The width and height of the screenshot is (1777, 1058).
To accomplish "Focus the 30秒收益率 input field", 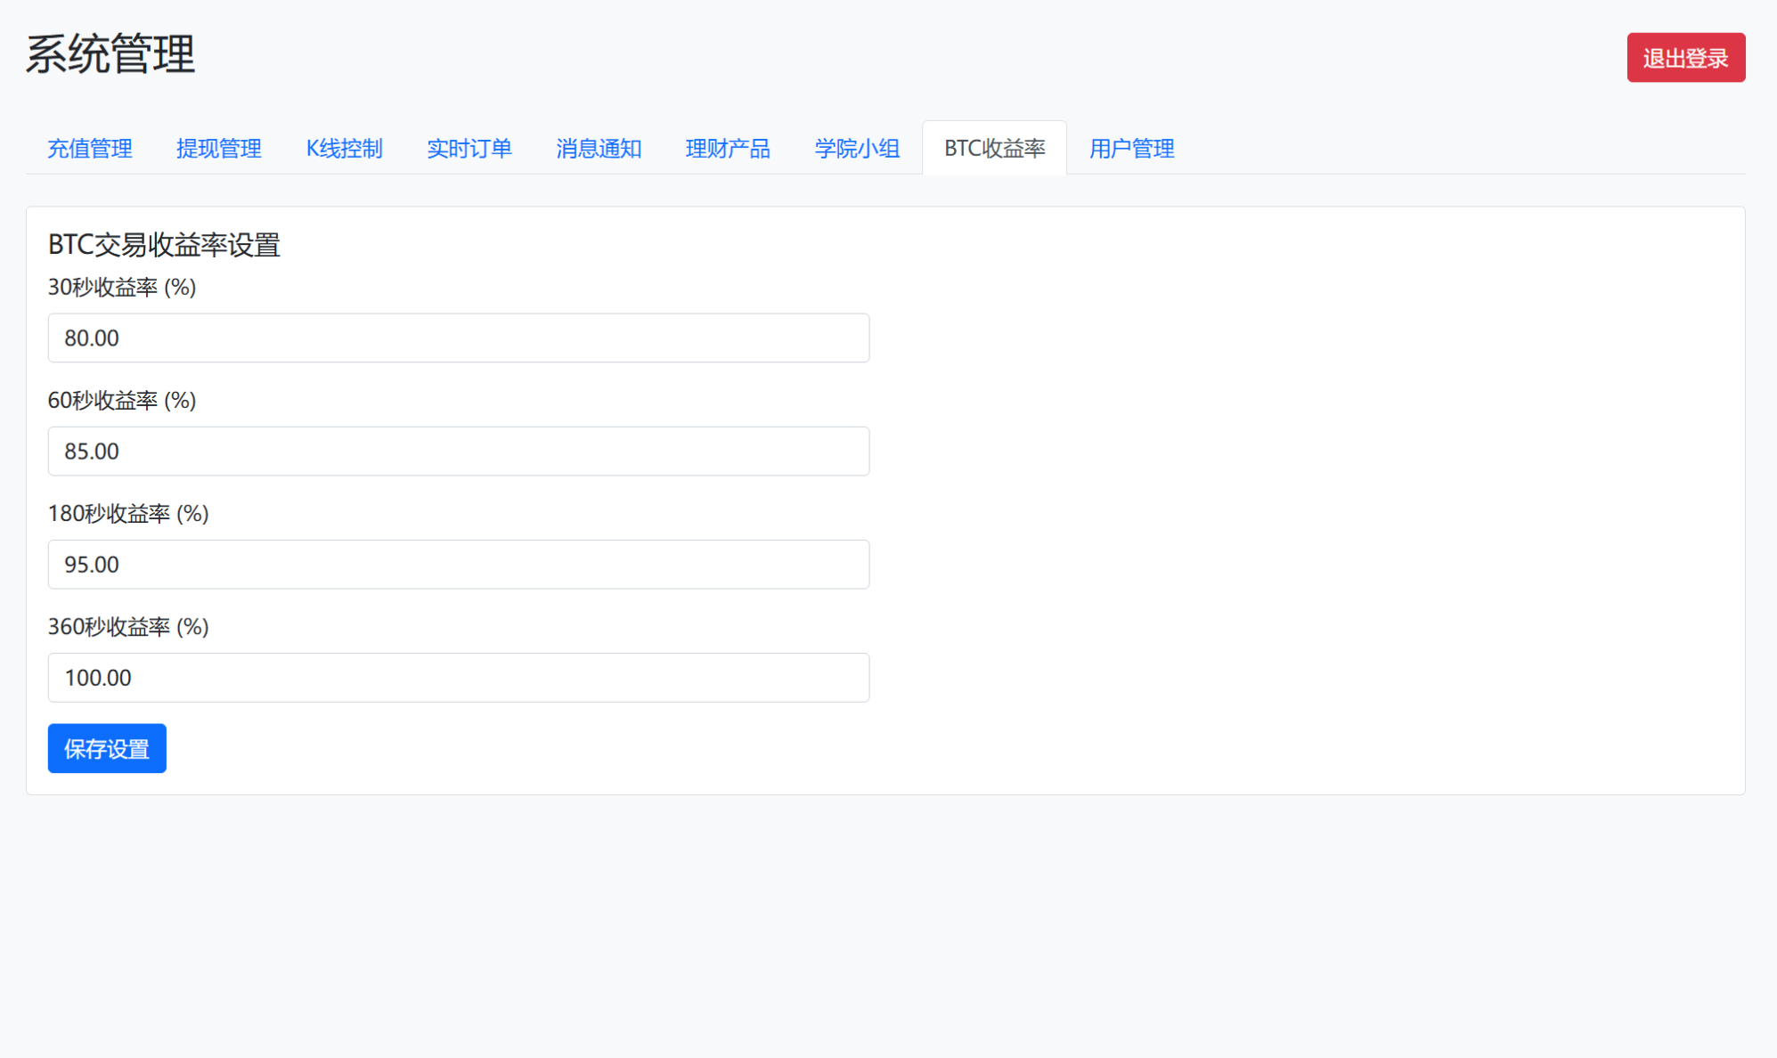I will [x=458, y=338].
